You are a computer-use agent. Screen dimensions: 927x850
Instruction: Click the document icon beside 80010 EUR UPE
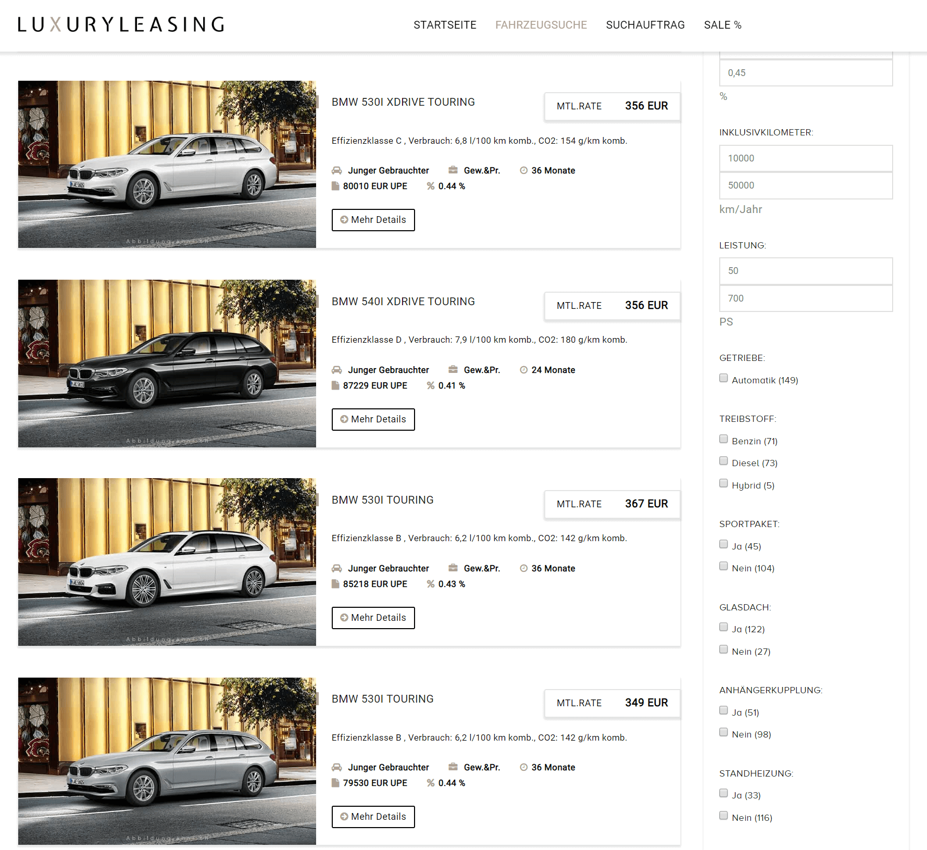335,186
